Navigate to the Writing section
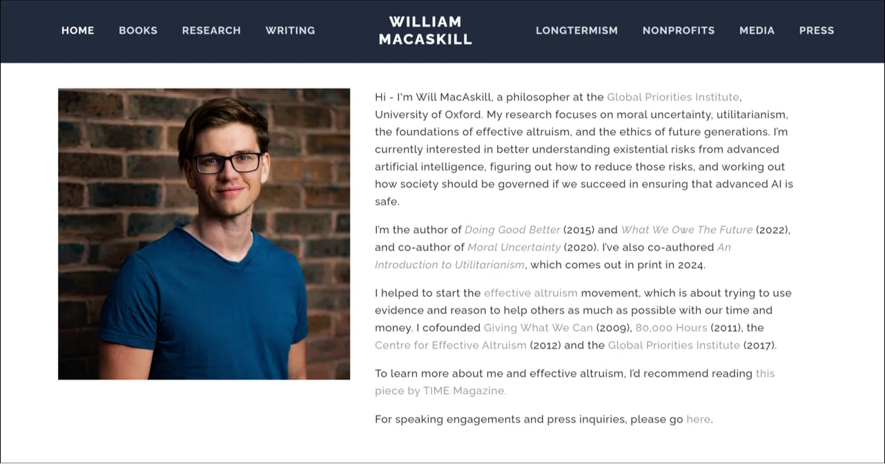 [x=290, y=30]
